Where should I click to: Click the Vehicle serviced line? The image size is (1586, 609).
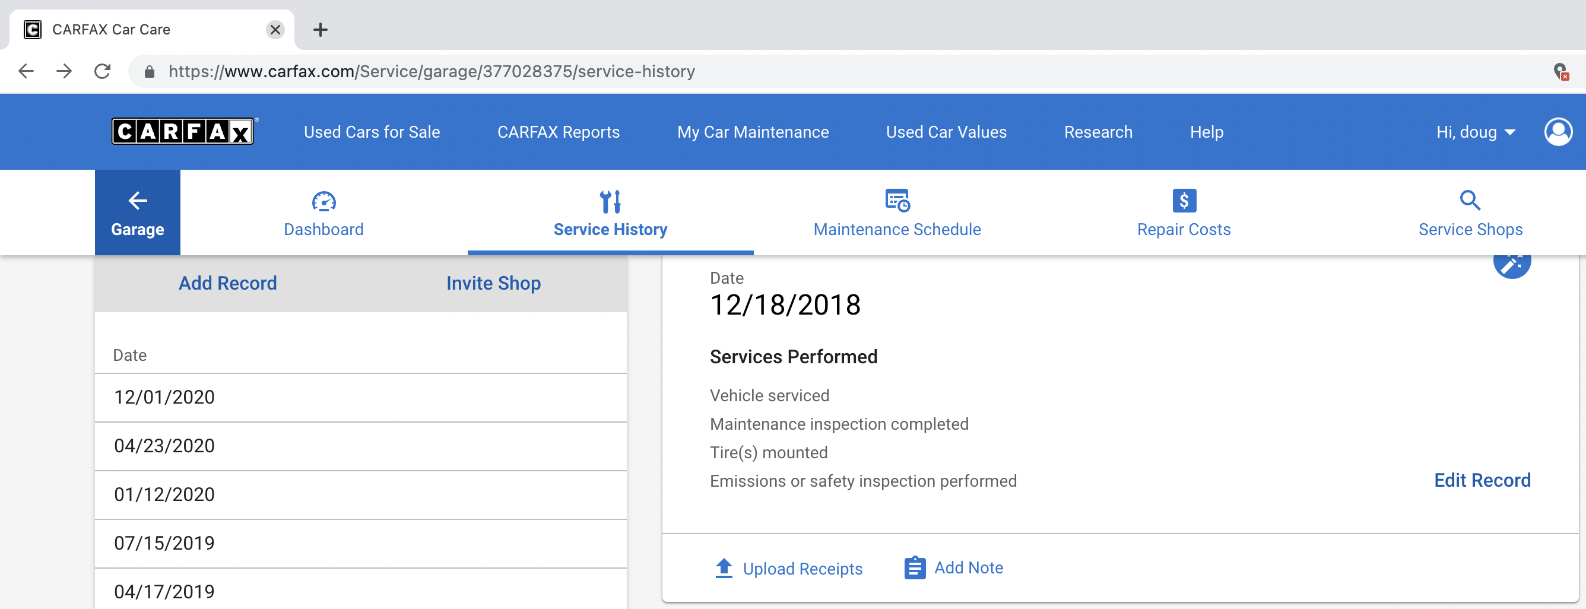[x=769, y=395]
